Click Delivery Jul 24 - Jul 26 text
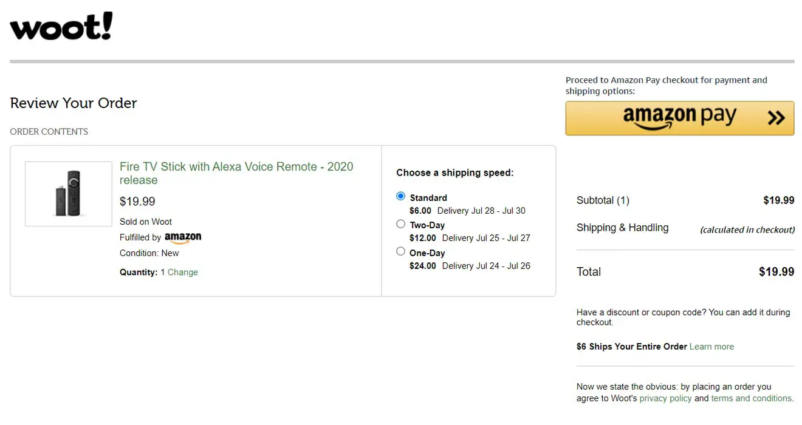 tap(486, 265)
